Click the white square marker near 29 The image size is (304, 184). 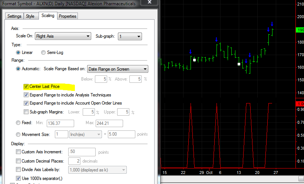click(x=195, y=60)
